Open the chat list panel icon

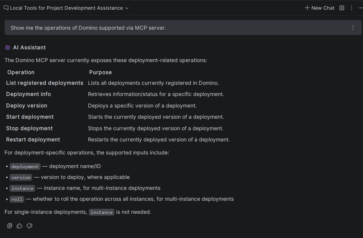(x=342, y=8)
